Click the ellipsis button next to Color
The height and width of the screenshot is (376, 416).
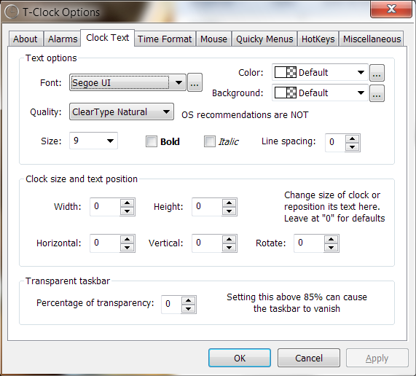coord(377,73)
